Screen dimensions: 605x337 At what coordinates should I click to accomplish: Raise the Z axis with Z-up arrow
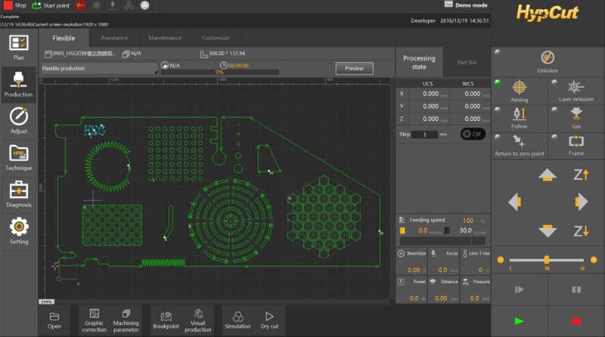pos(581,175)
